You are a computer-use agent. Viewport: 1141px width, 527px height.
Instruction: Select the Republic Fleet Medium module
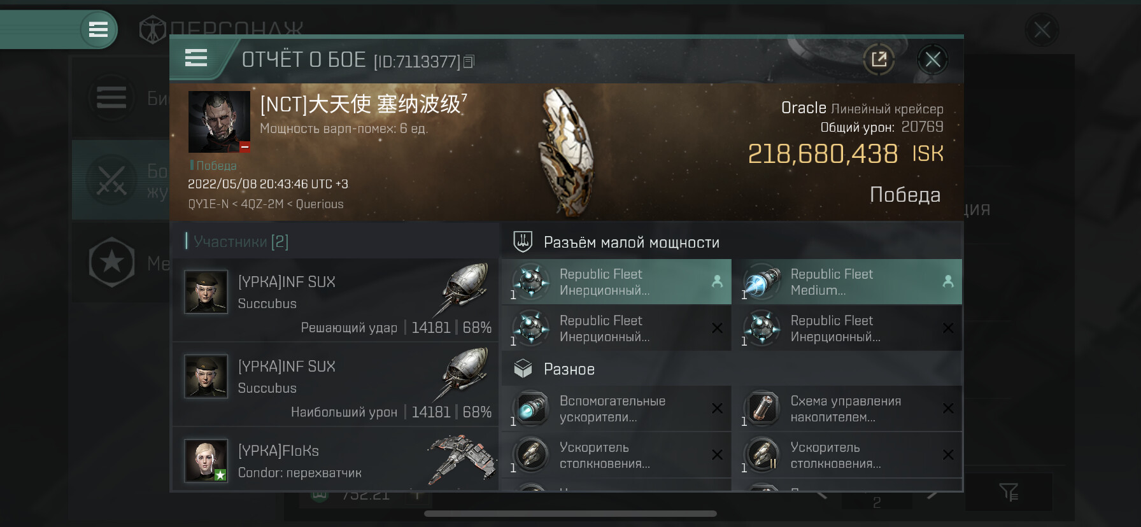click(x=847, y=282)
